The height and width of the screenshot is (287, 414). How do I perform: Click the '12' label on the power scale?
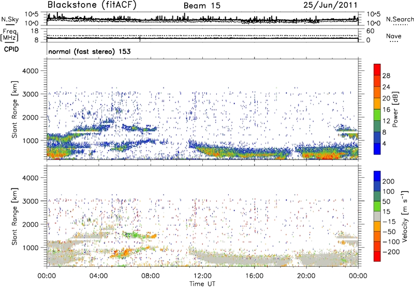coord(386,121)
